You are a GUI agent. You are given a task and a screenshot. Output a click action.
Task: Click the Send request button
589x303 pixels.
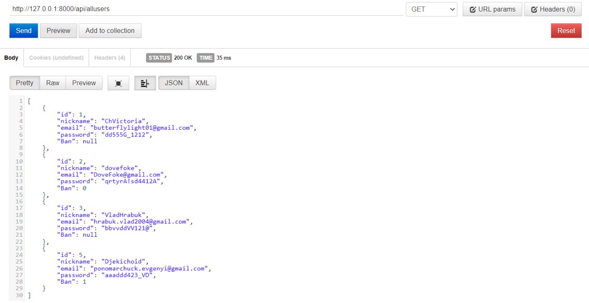[x=23, y=31]
